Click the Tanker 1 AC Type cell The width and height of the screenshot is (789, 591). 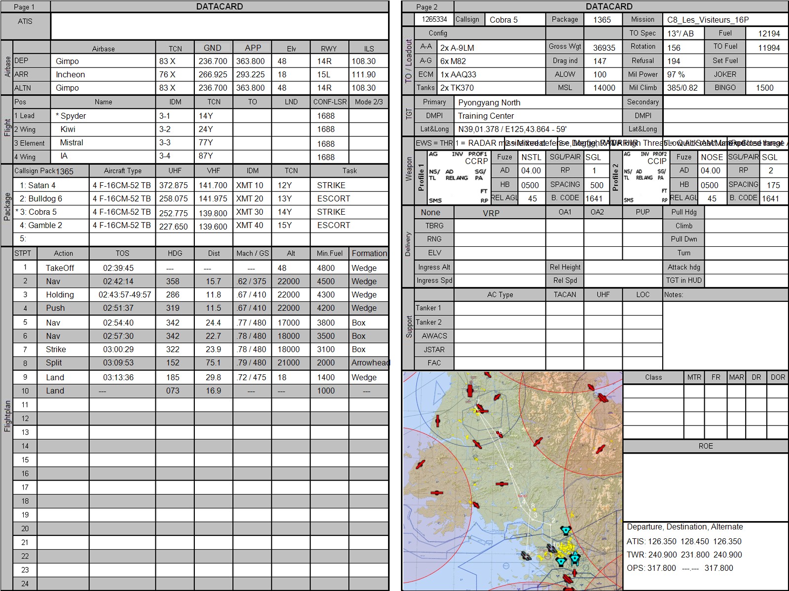coord(500,308)
